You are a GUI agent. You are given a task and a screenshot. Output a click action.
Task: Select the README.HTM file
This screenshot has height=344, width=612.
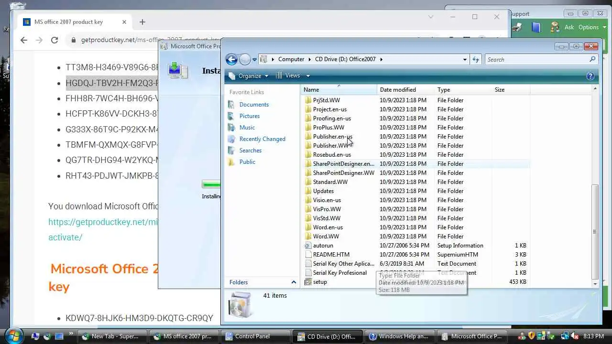click(x=331, y=255)
